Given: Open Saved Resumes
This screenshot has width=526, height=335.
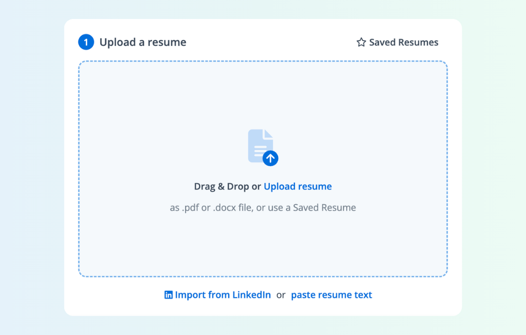Looking at the screenshot, I should tap(397, 42).
